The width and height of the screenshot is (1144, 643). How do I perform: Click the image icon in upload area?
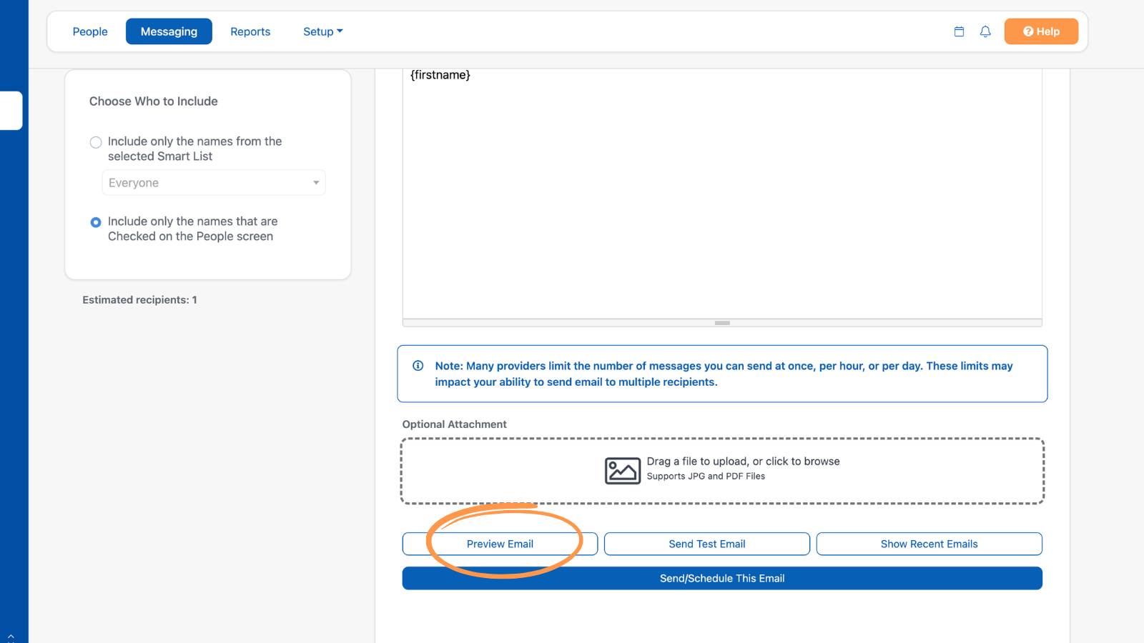623,471
